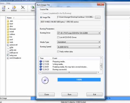The image size is (130, 103).
Task: Open the Burning Drive dropdown
Action: 79,33
